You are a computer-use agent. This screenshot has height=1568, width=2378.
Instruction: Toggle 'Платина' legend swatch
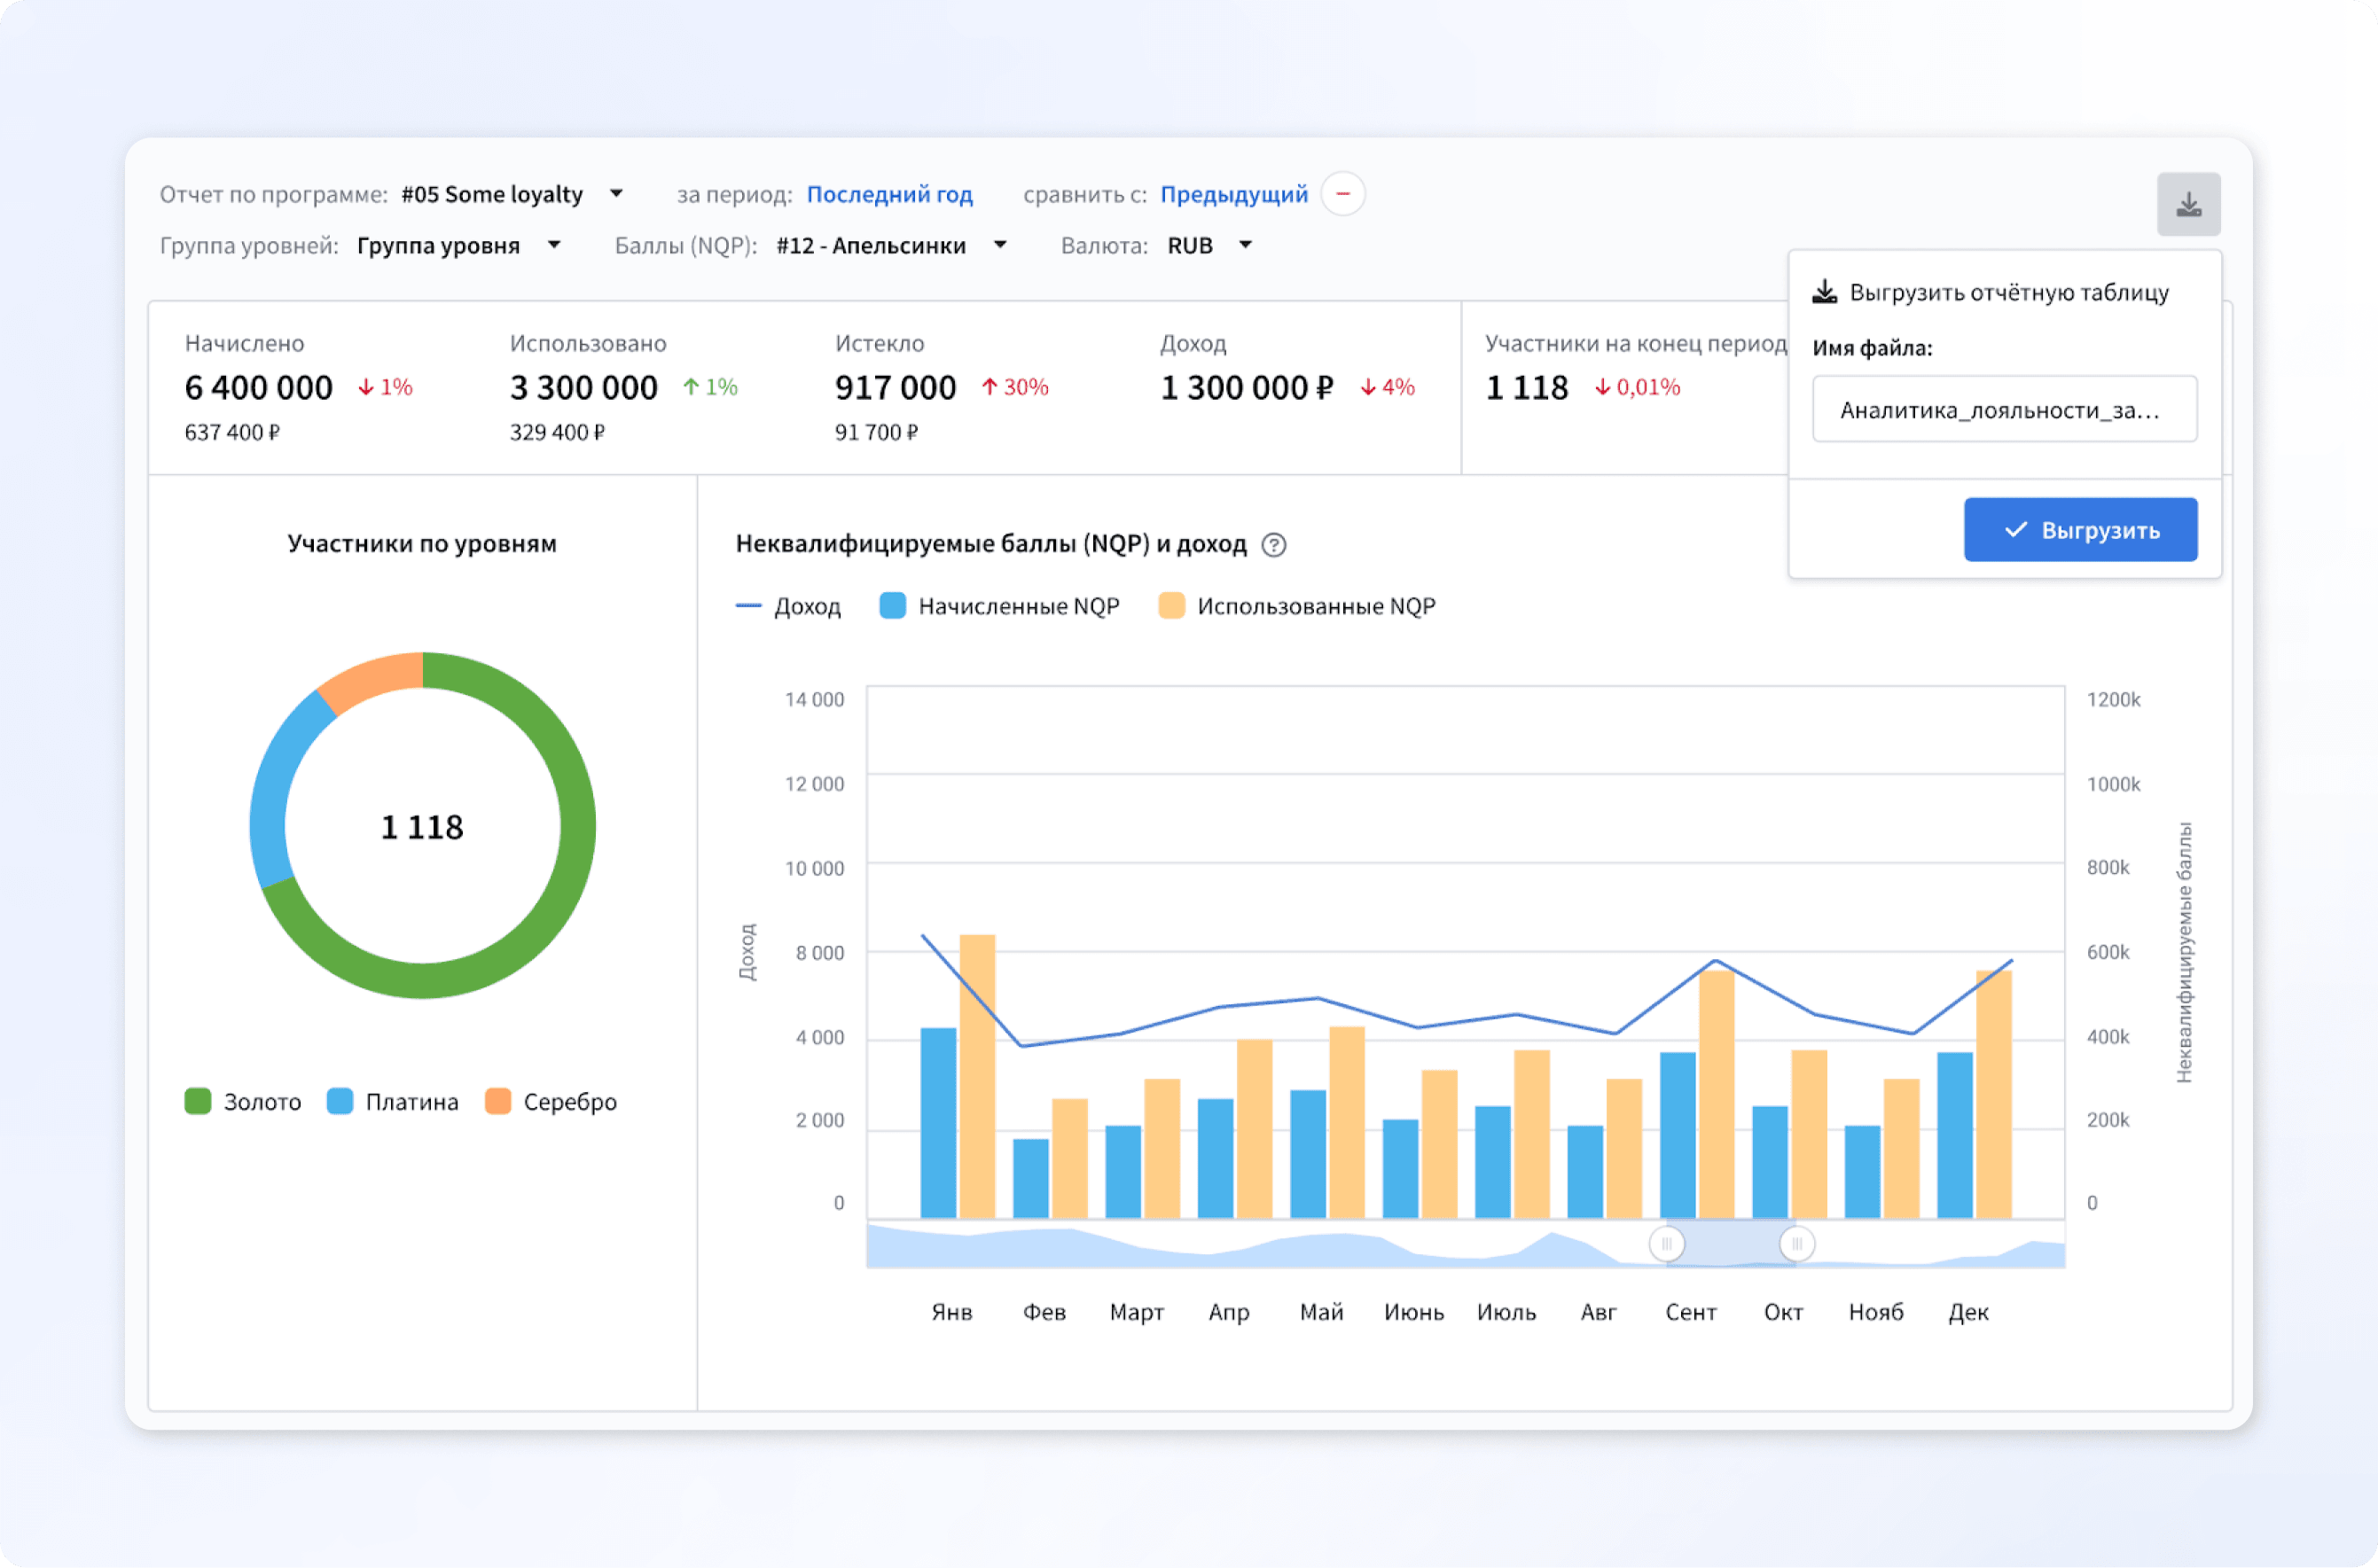340,1102
